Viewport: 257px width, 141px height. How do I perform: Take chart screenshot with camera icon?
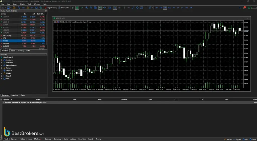(x=110, y=8)
